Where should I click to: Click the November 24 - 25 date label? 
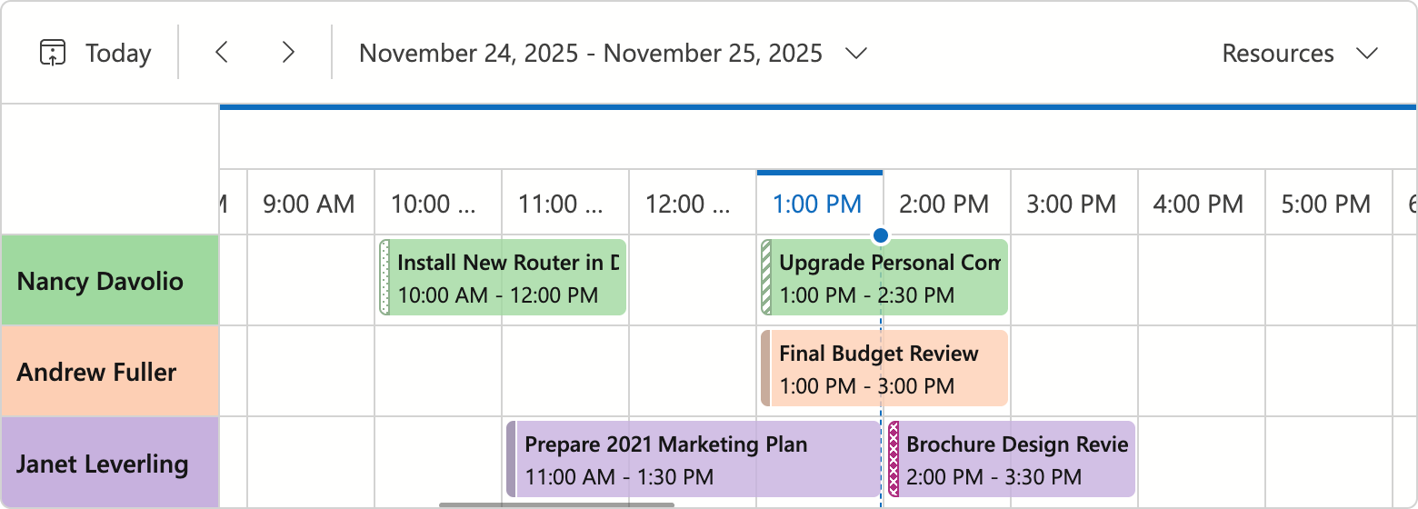(591, 53)
